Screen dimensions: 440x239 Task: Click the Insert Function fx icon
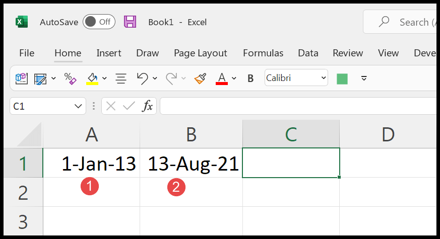point(148,106)
